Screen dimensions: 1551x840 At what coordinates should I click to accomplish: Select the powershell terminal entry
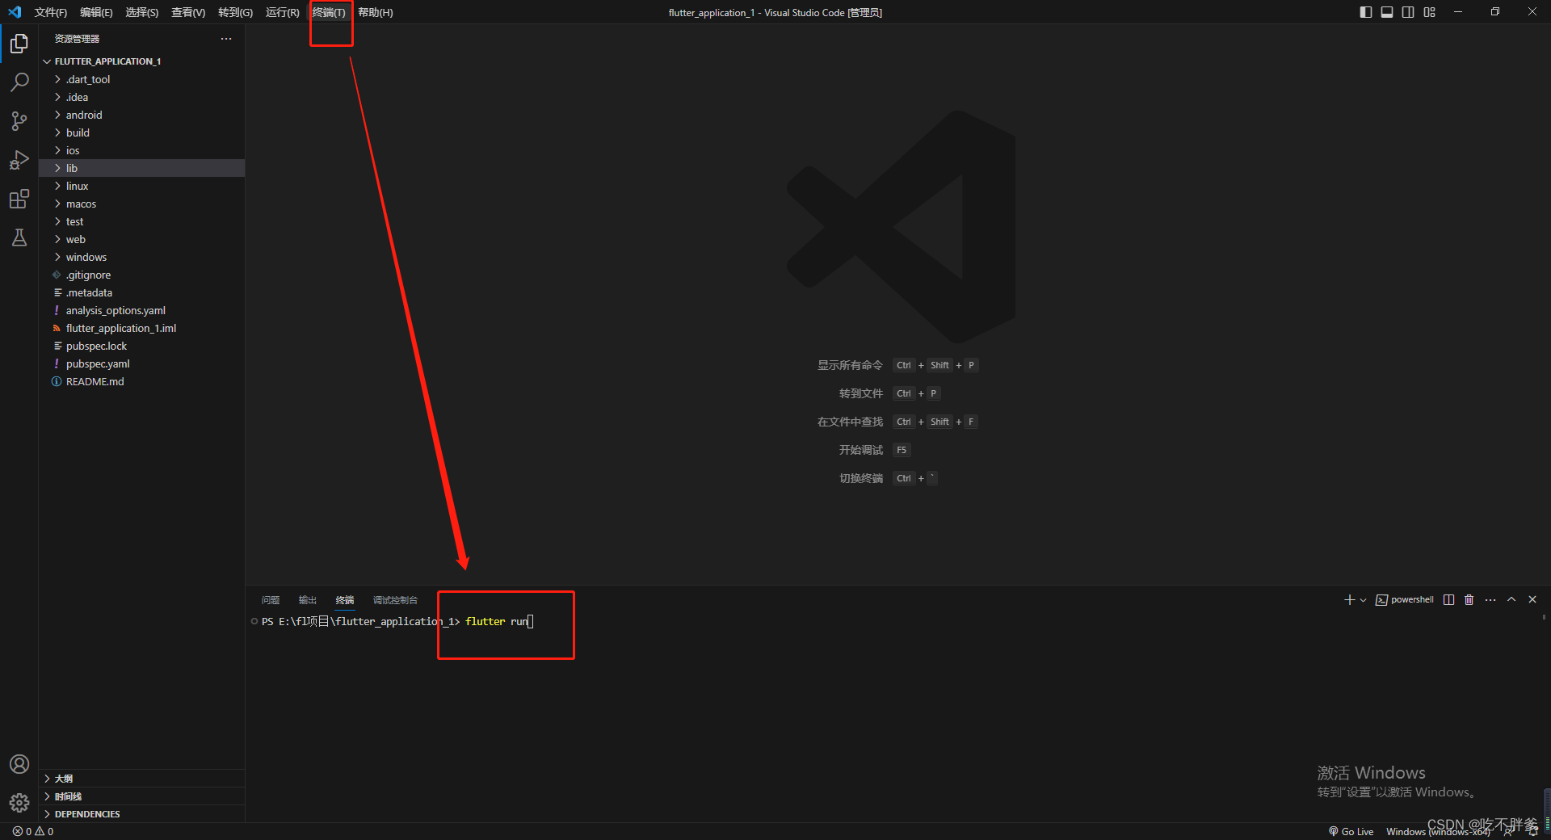pos(1405,599)
